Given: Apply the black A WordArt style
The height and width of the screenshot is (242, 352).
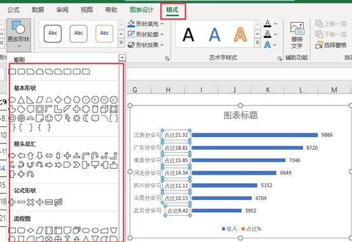Looking at the screenshot, I should click(x=188, y=35).
